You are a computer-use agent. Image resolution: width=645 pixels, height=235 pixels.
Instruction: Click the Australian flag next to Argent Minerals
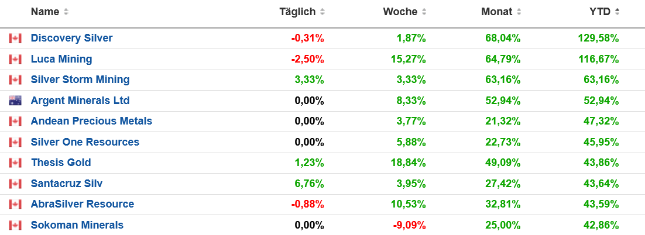(15, 101)
